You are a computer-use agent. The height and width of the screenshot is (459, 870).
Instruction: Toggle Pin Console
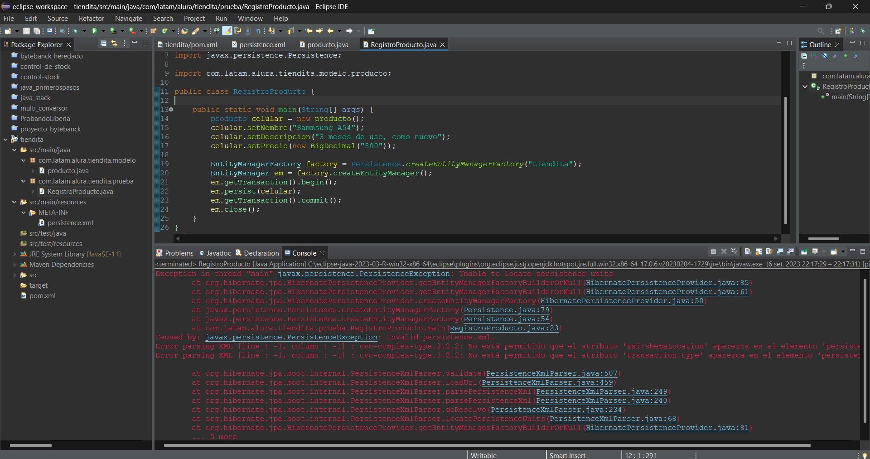[804, 251]
